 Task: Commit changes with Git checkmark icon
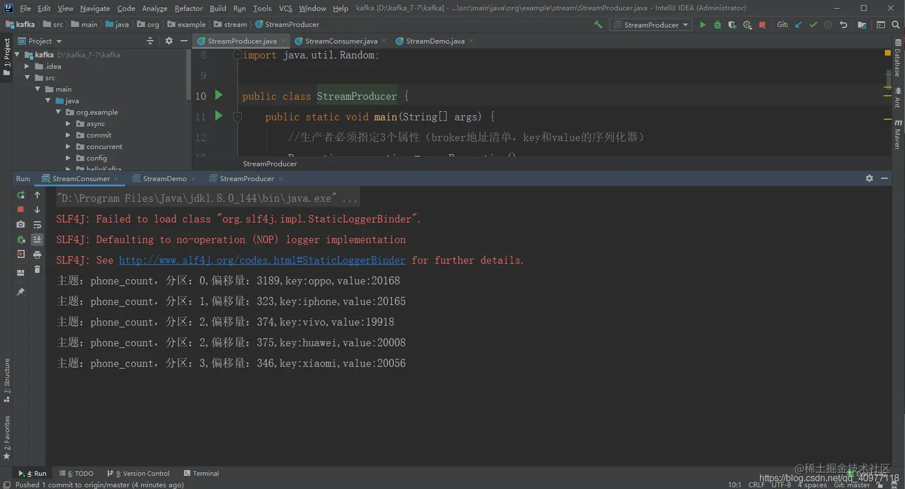click(813, 25)
